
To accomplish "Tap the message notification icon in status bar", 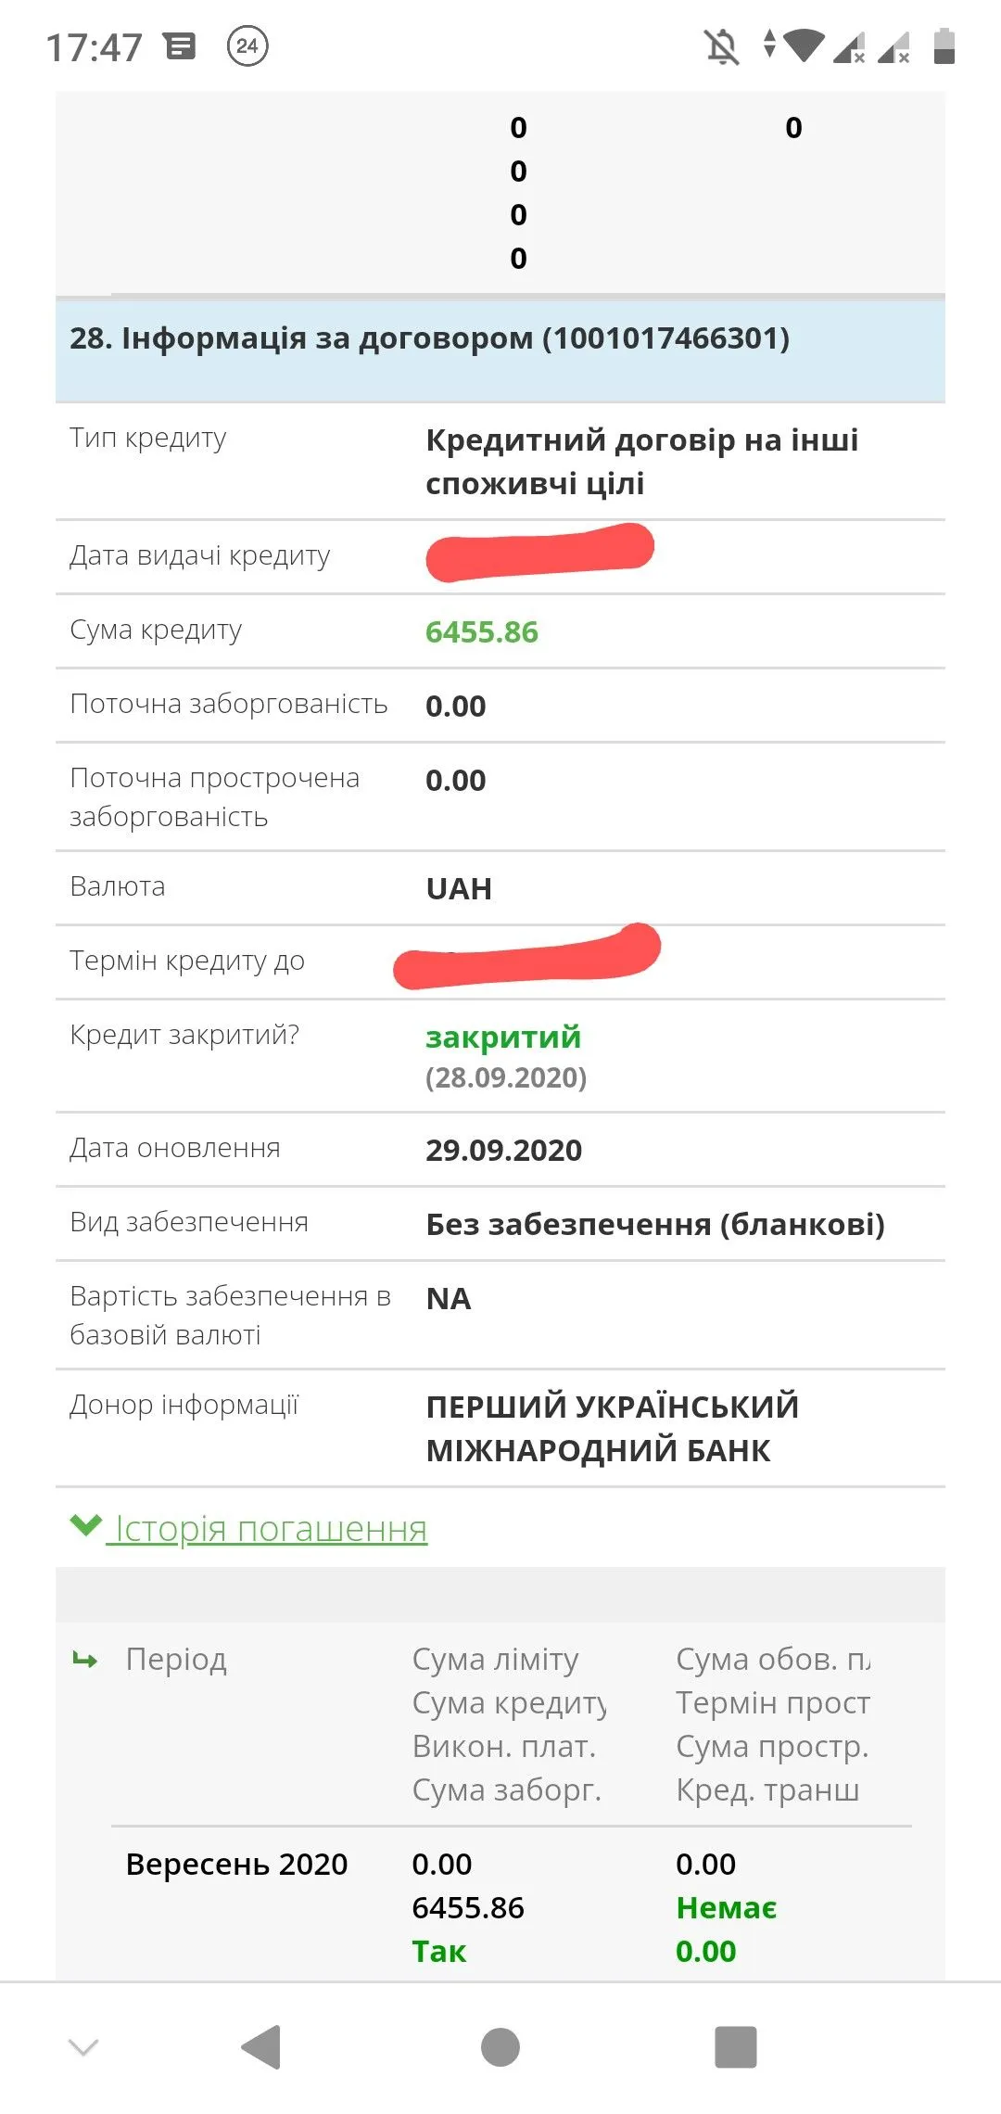I will click(181, 45).
